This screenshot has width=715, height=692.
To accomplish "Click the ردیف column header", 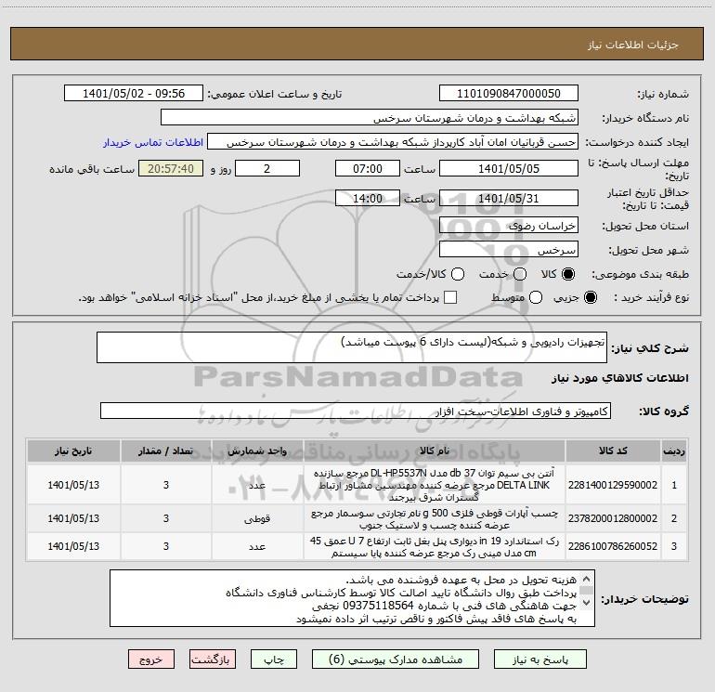I will point(674,451).
